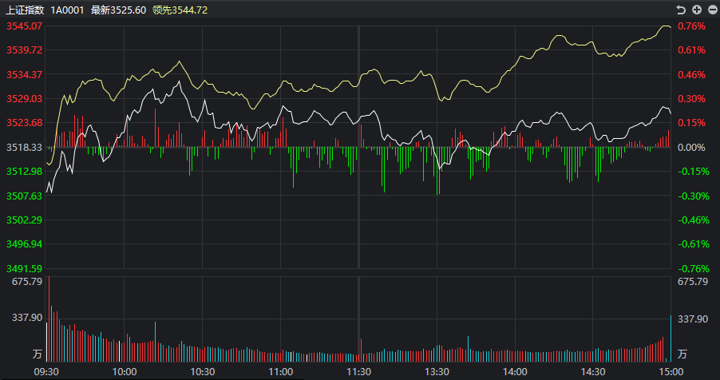720x380 pixels.
Task: Click the left 675.79 volume axis label
Action: (27, 282)
